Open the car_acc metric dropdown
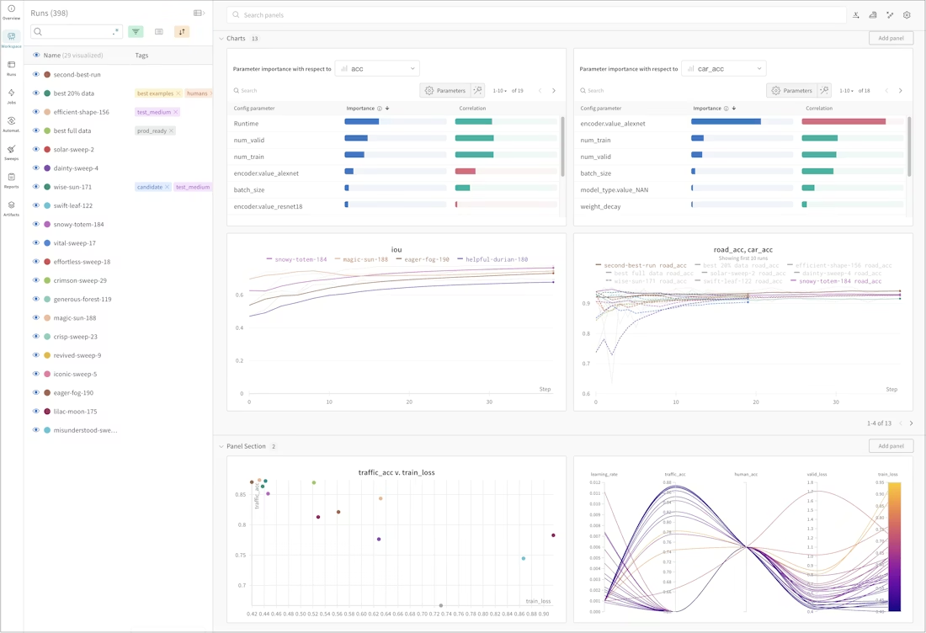 coord(724,68)
